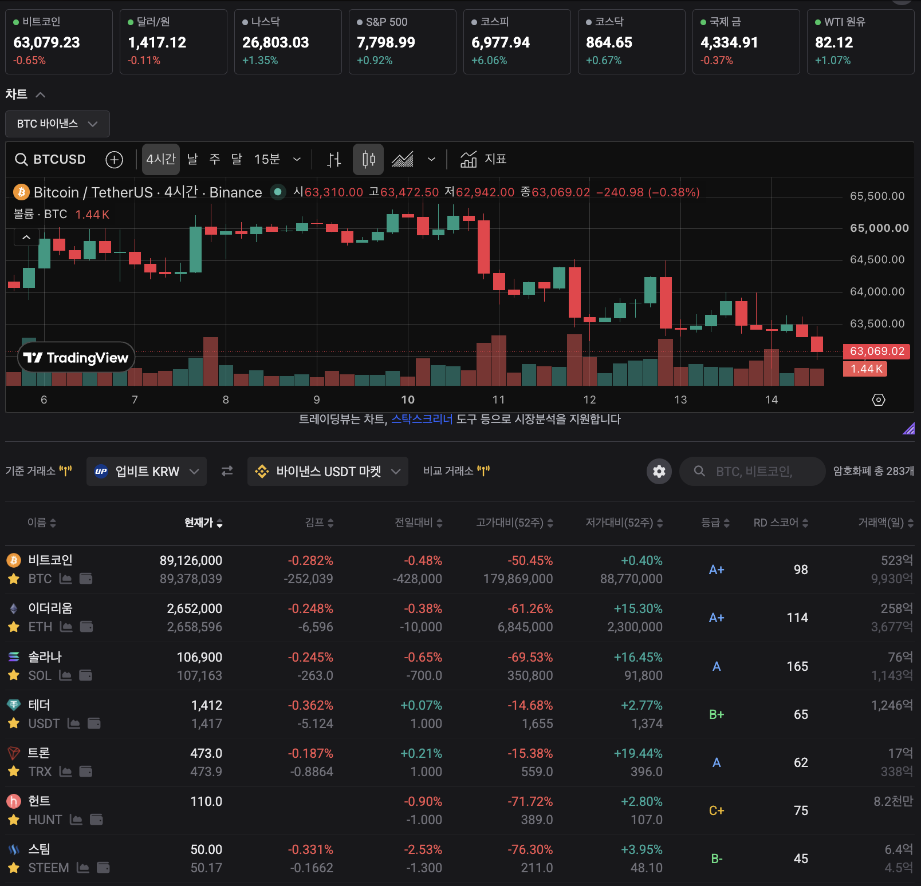Swap the base and comparison exchanges
The width and height of the screenshot is (921, 886).
click(x=227, y=471)
